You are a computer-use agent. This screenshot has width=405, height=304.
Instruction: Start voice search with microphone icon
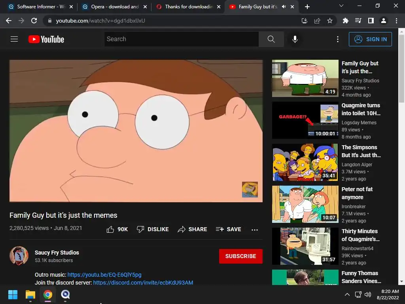(x=295, y=39)
